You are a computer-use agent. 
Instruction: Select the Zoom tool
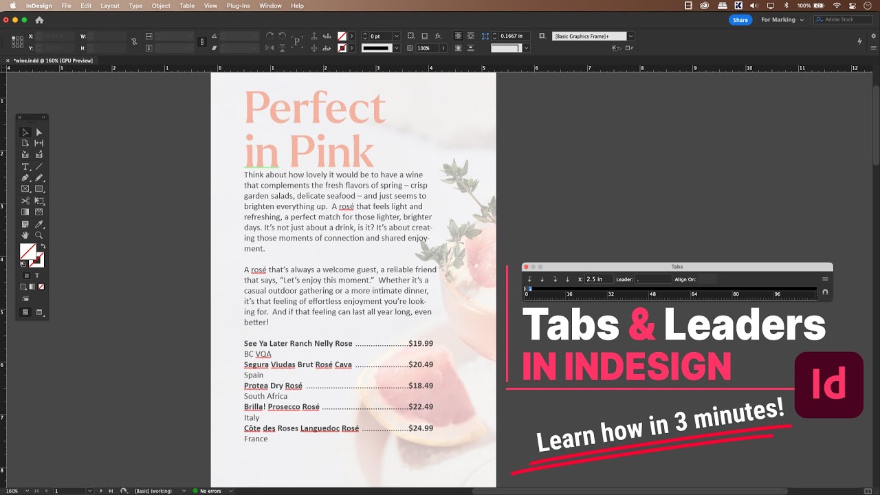pos(39,235)
